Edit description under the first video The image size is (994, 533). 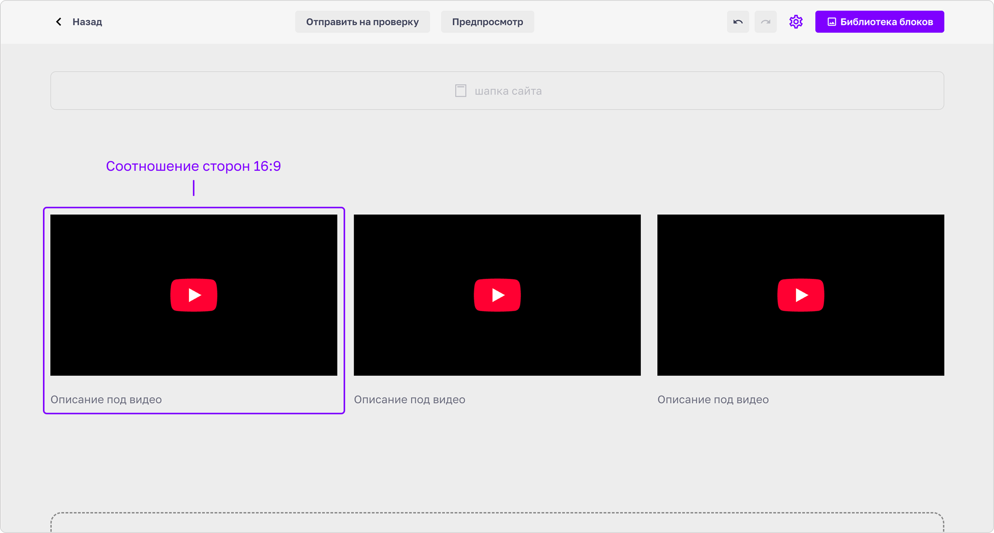(106, 400)
